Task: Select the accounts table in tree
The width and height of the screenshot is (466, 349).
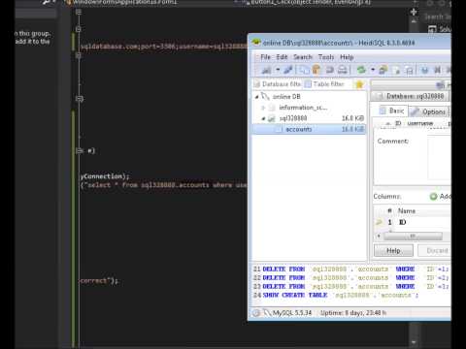Action: pos(309,129)
